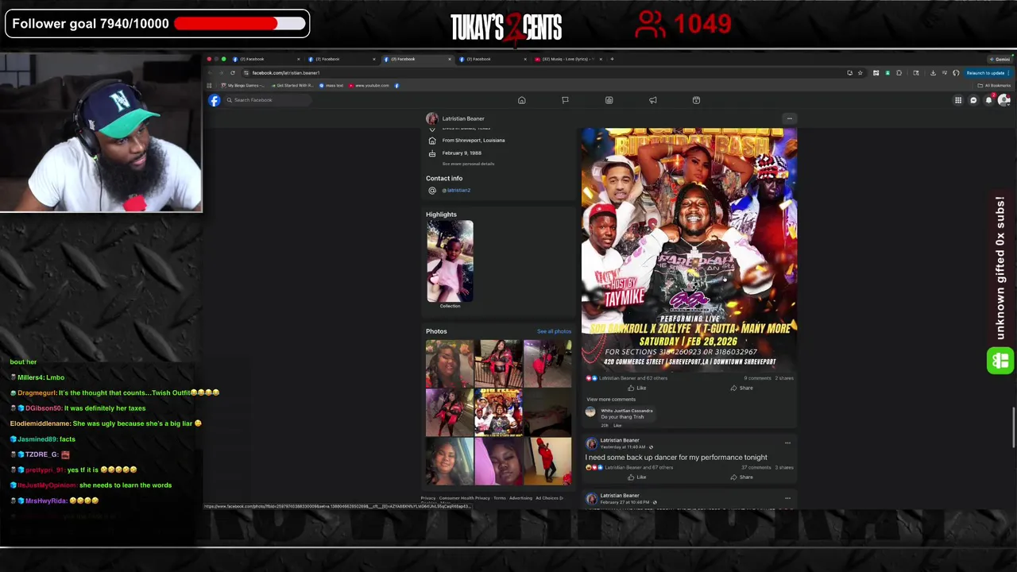
Task: Open the latristian2 contact link
Action: pyautogui.click(x=458, y=190)
